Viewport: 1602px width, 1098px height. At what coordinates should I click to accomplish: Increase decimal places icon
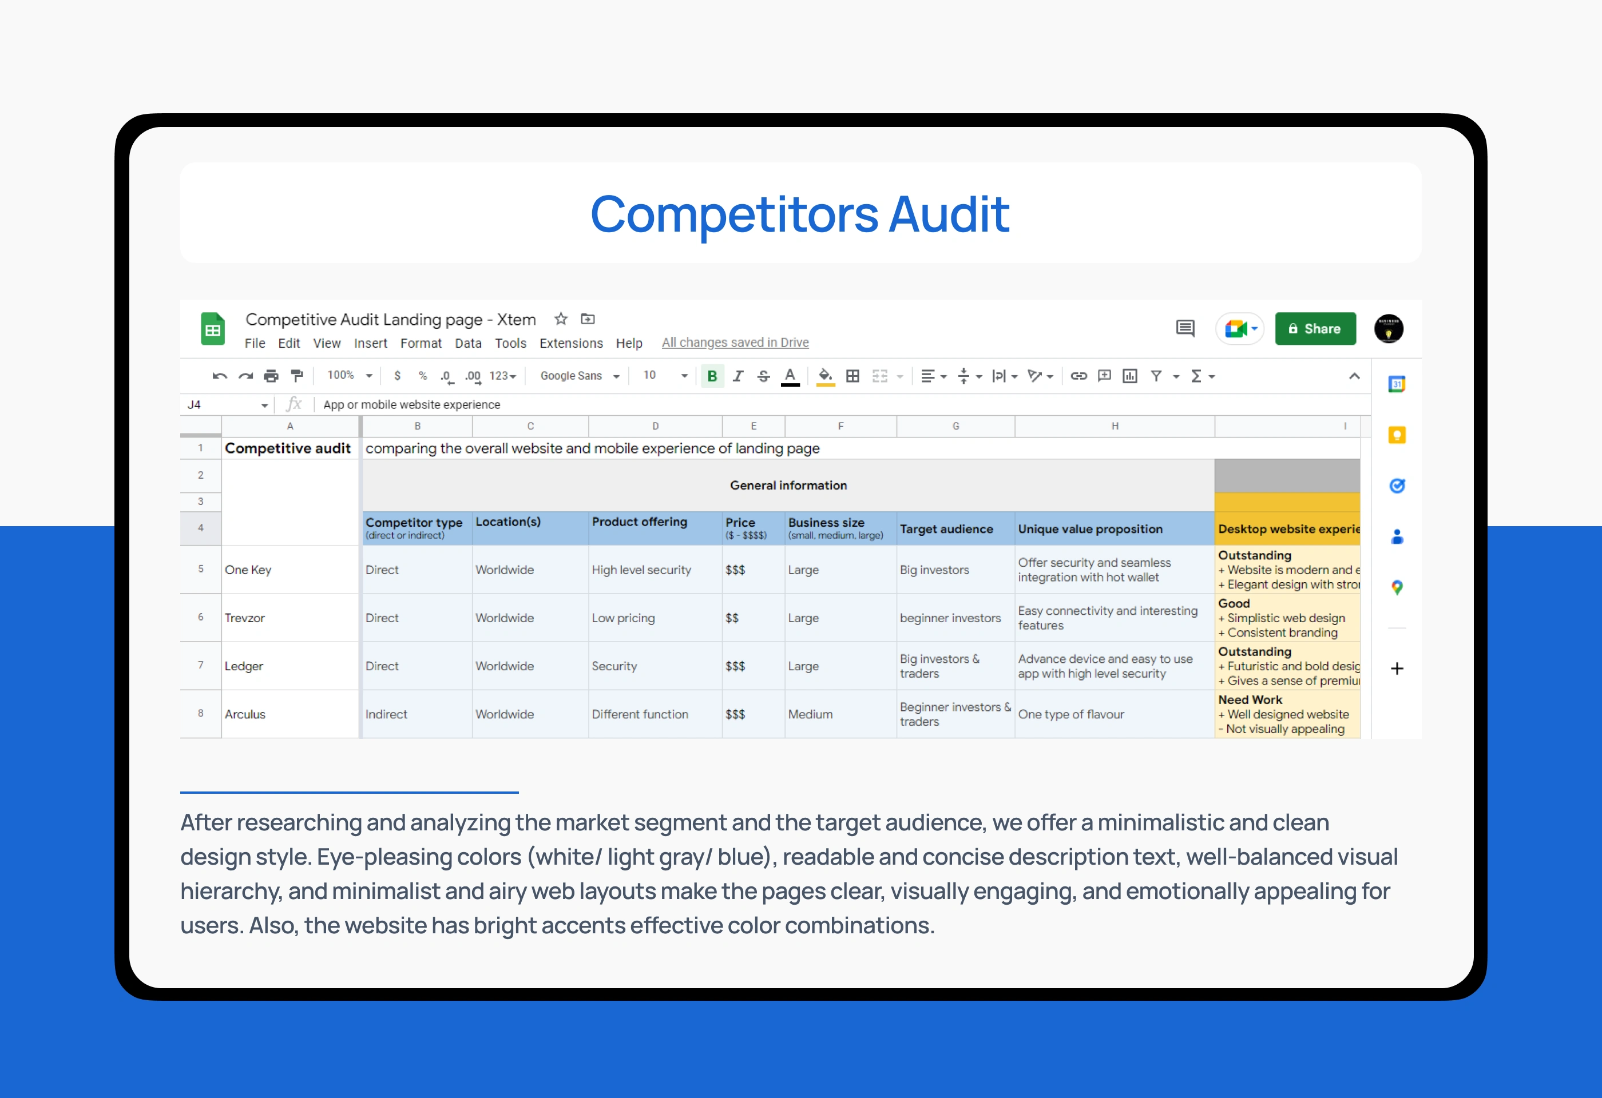[473, 376]
